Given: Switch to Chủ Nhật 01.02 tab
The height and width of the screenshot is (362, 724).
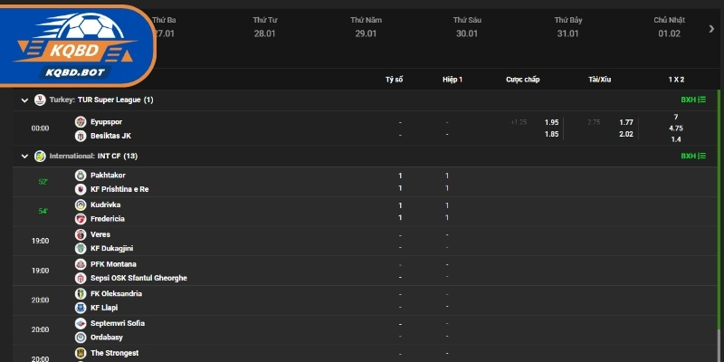Looking at the screenshot, I should click(x=668, y=26).
